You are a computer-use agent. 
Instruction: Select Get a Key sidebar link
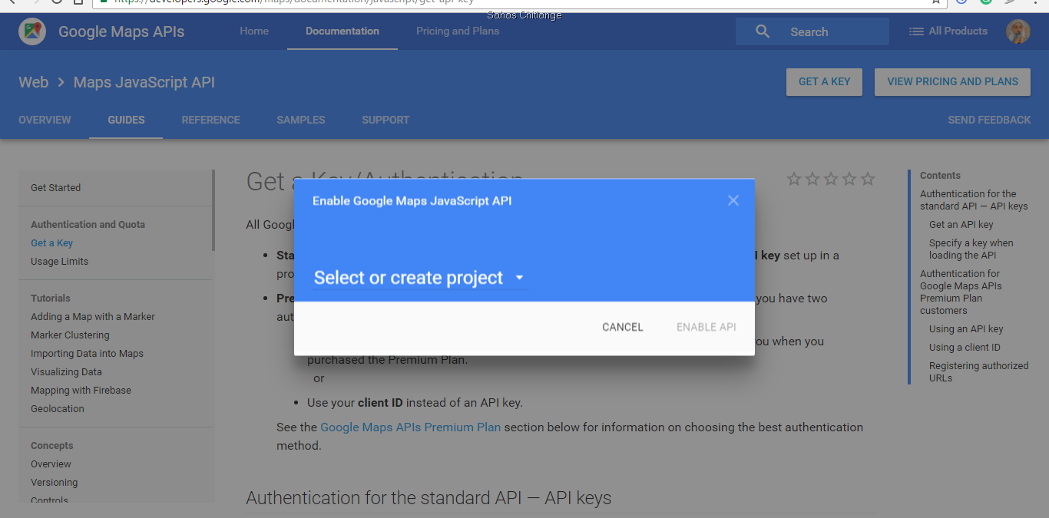[x=51, y=243]
